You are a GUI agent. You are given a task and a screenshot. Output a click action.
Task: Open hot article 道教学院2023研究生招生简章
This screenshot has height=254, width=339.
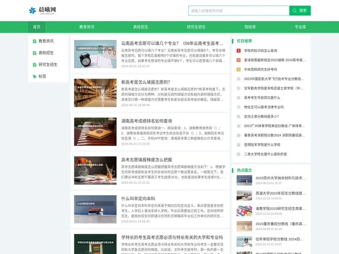(x=281, y=209)
